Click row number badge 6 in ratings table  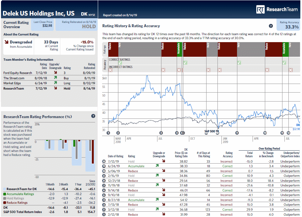[x=104, y=190]
